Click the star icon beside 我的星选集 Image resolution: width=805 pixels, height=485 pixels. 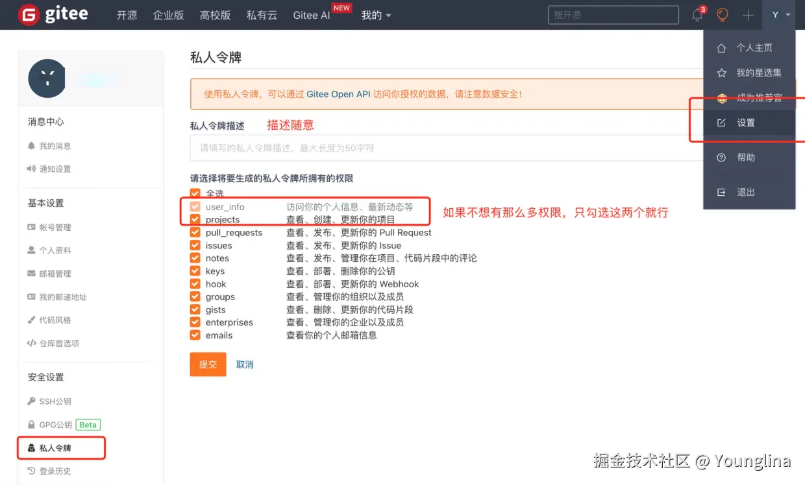click(721, 73)
